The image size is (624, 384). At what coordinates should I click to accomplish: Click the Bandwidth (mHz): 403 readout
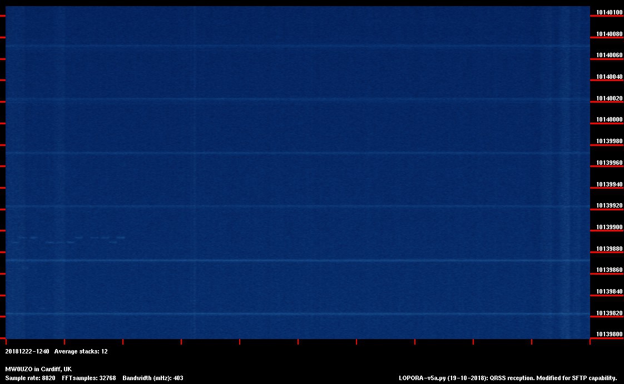(x=153, y=378)
